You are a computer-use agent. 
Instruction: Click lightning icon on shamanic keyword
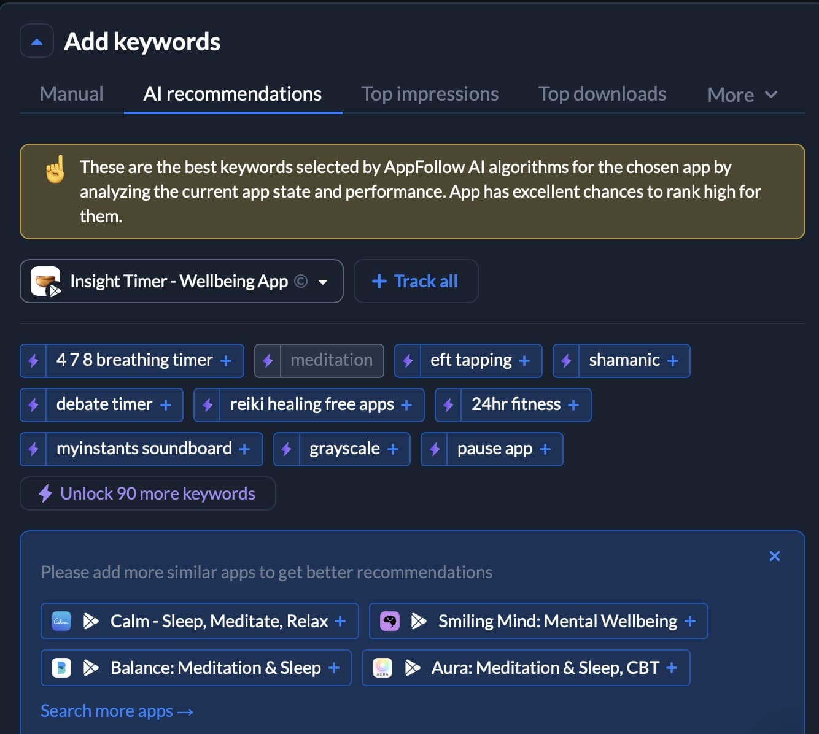(566, 361)
